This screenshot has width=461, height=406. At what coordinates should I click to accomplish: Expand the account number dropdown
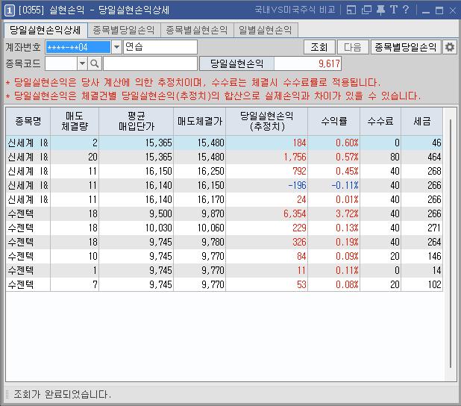pyautogui.click(x=116, y=47)
